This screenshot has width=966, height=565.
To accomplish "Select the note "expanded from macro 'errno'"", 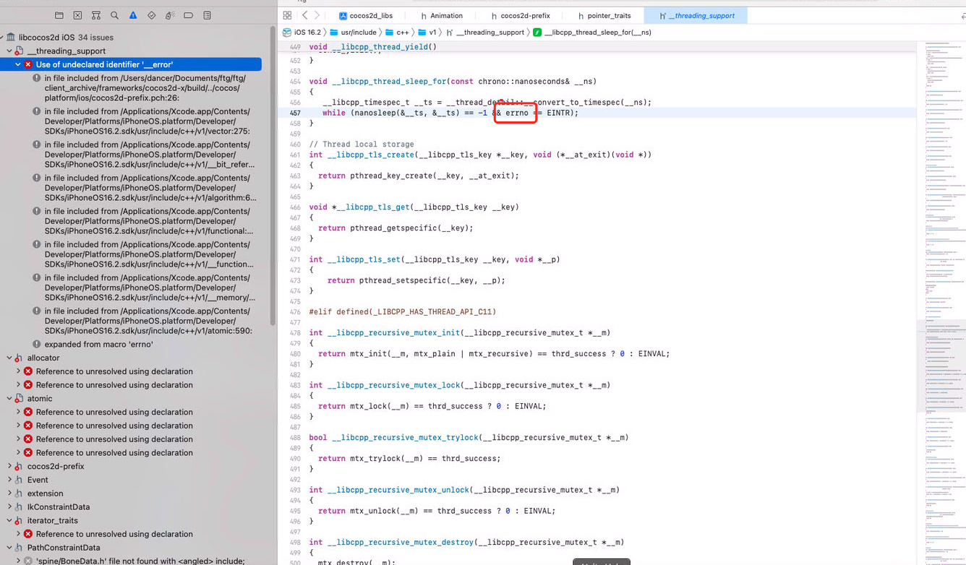I will pos(98,345).
